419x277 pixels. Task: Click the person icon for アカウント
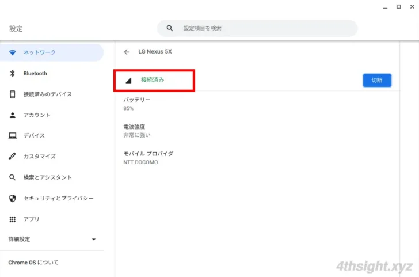(x=12, y=115)
